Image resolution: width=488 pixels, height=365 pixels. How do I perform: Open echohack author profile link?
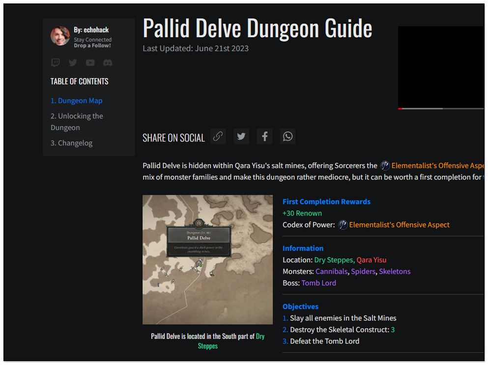tap(91, 30)
